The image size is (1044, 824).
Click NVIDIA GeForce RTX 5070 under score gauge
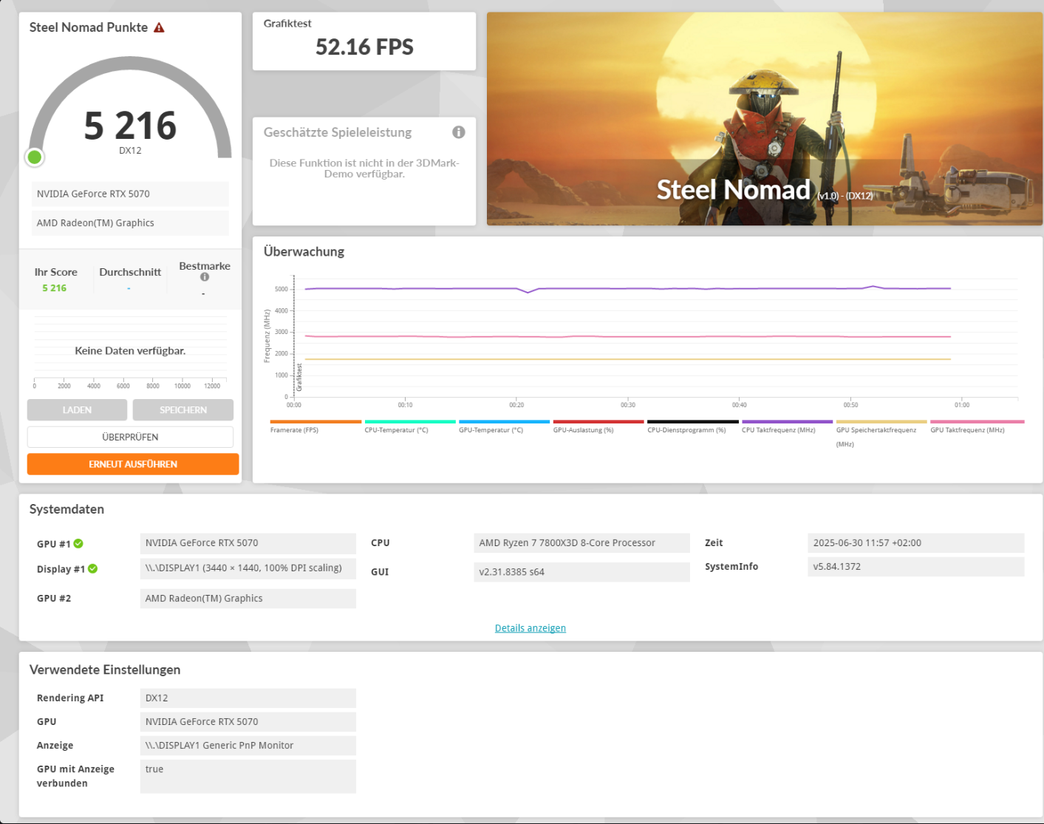(130, 194)
